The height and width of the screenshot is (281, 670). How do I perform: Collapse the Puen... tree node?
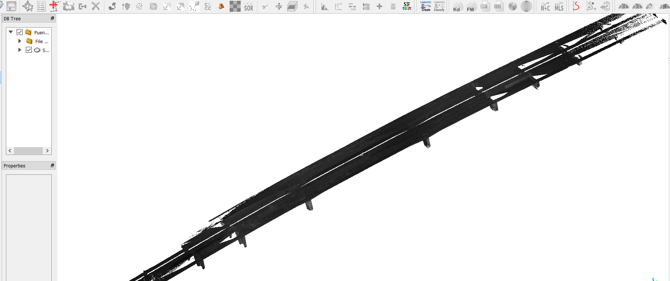point(11,32)
